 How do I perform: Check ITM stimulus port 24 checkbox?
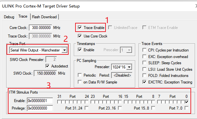(87, 102)
